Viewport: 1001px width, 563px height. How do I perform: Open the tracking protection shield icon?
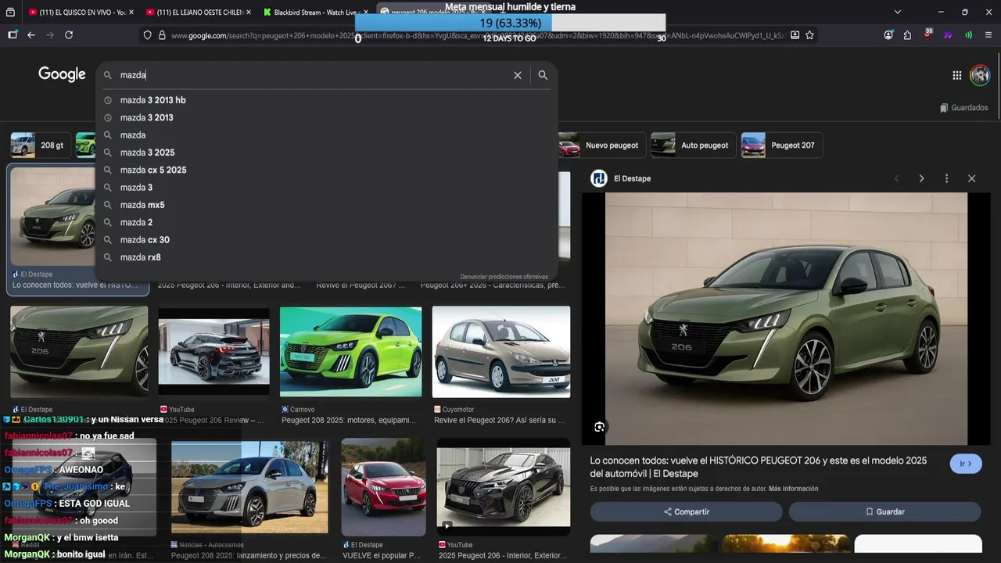147,35
